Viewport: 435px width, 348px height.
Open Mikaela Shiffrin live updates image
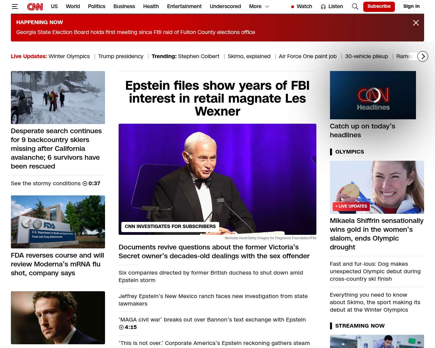point(377,187)
